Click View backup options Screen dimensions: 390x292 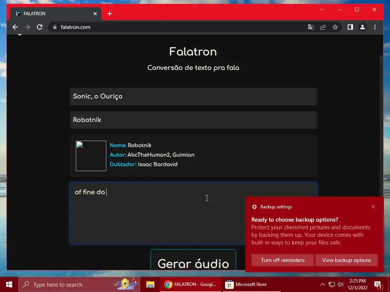(347, 260)
